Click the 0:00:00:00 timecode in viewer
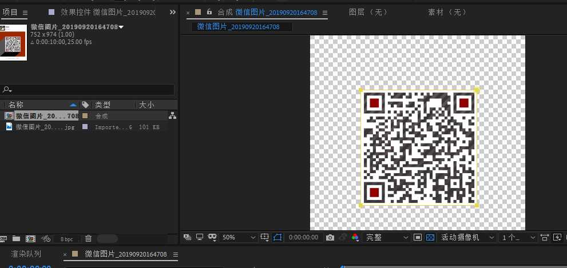 [303, 237]
